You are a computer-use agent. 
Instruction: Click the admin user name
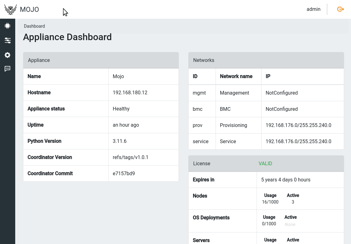(x=313, y=9)
